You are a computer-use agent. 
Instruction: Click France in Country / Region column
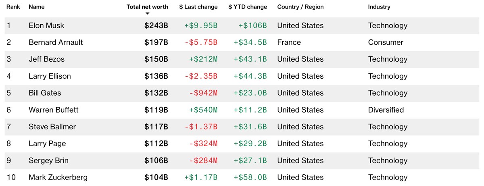point(289,42)
